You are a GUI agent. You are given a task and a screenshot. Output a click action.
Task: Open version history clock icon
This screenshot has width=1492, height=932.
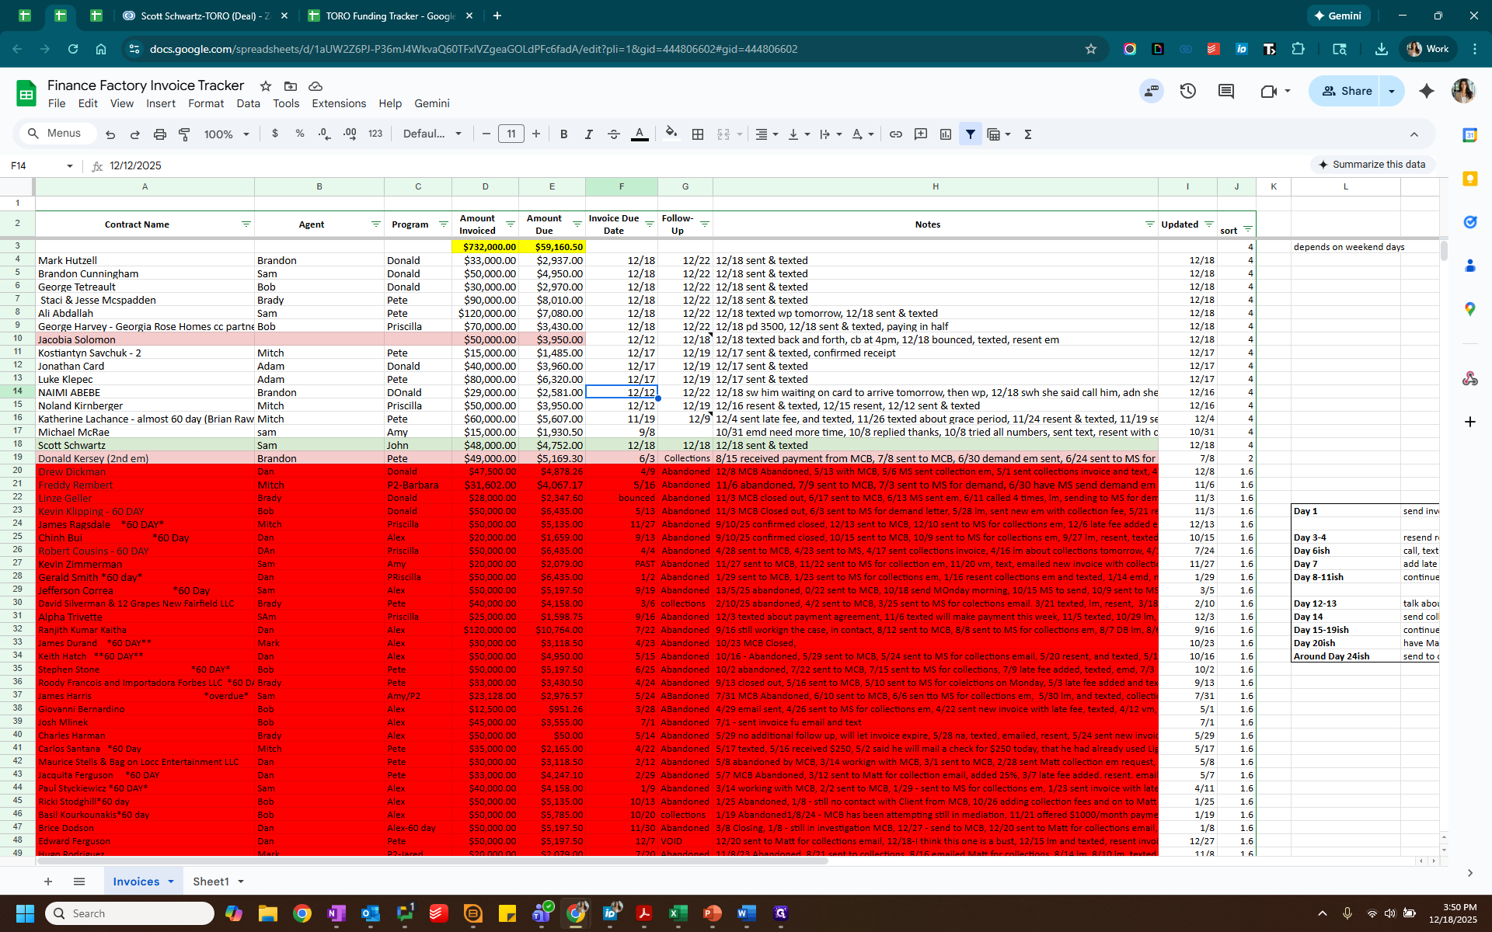pyautogui.click(x=1187, y=91)
